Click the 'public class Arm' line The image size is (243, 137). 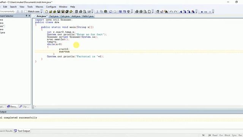pyautogui.click(x=47, y=22)
